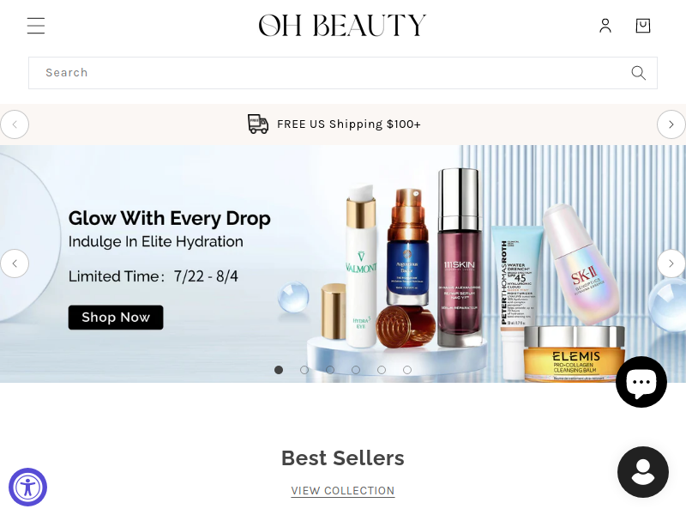Click the free shipping truck icon

click(258, 124)
